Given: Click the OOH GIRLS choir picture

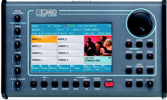Looking at the screenshot, I should (98, 46).
